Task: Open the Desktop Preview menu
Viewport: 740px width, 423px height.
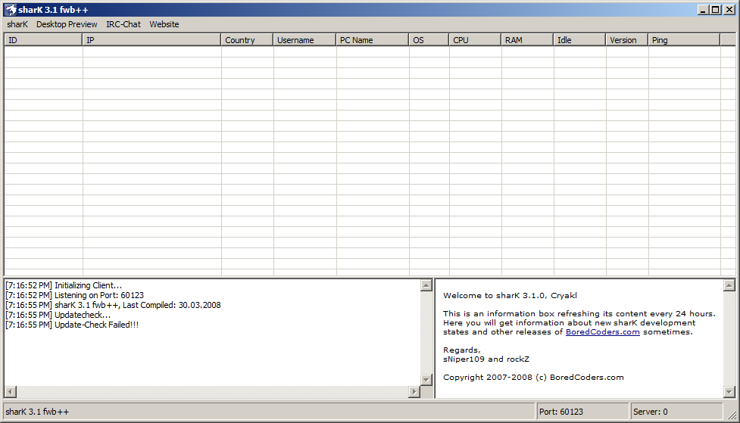Action: pyautogui.click(x=67, y=24)
